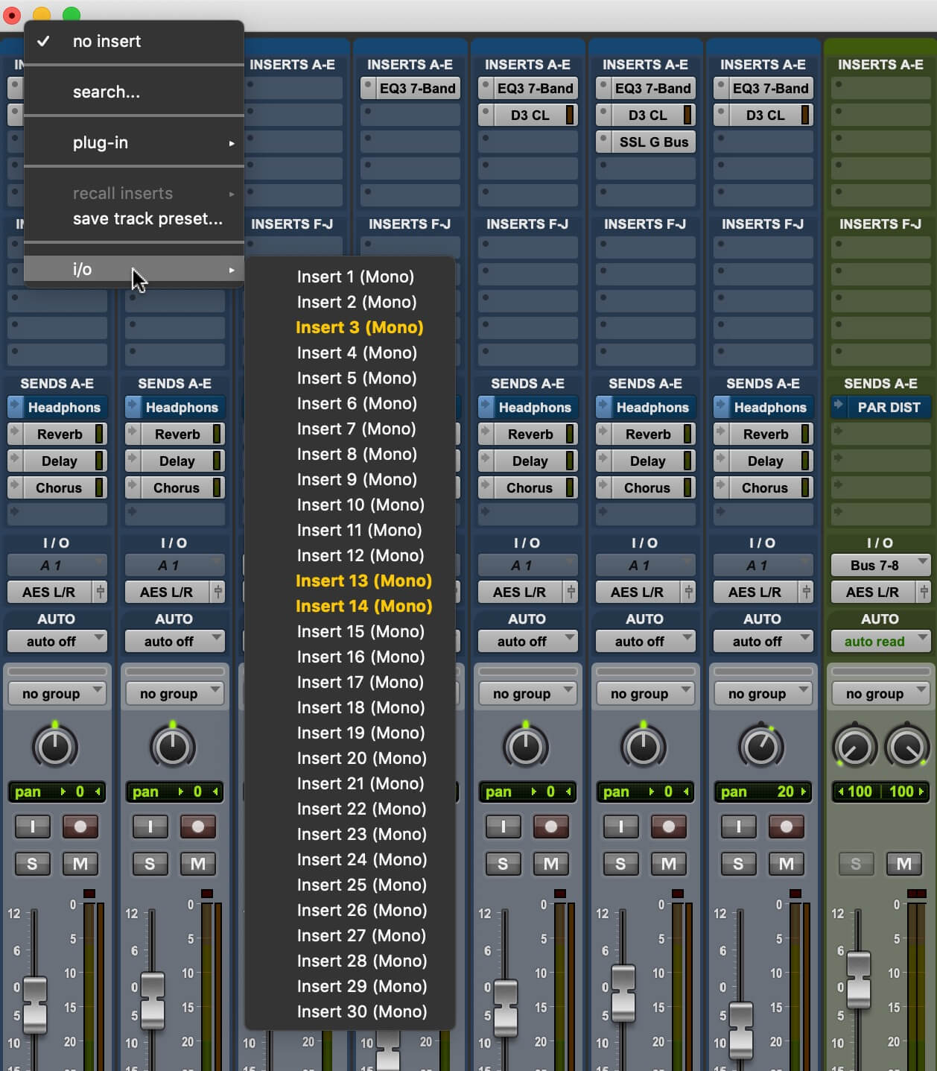Open D3 CL insert on the SSL G Bus track
Image resolution: width=937 pixels, height=1071 pixels.
[647, 115]
